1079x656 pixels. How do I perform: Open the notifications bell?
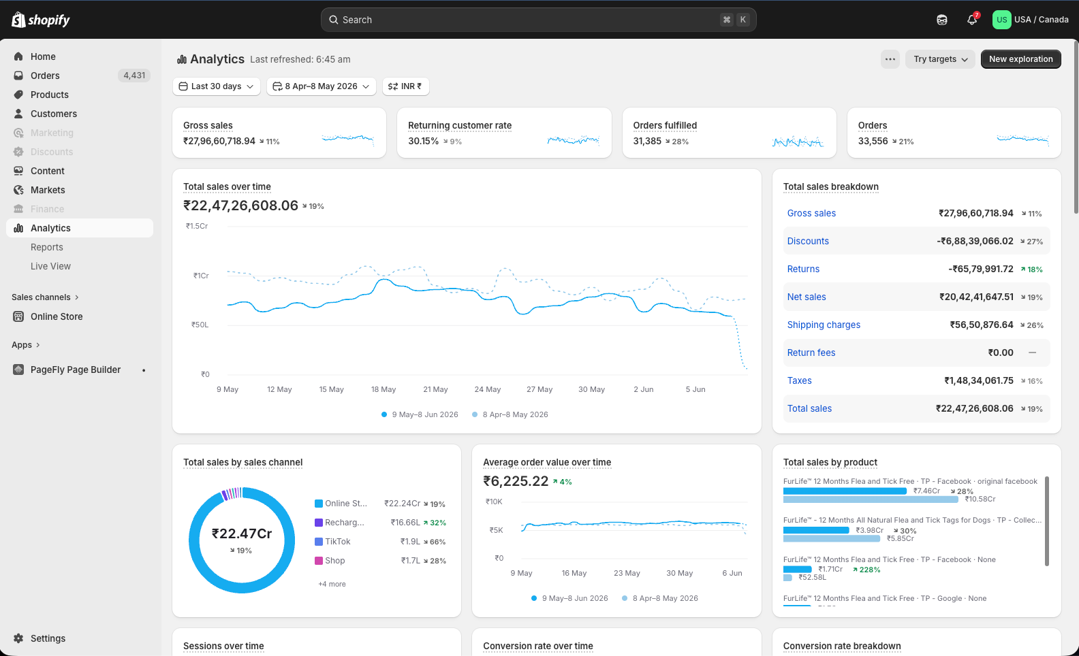point(972,20)
